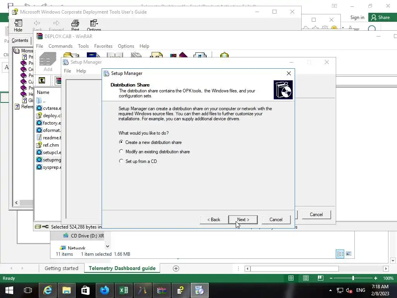Click the volume icon in the system tray
The image size is (397, 298).
[x=349, y=290]
